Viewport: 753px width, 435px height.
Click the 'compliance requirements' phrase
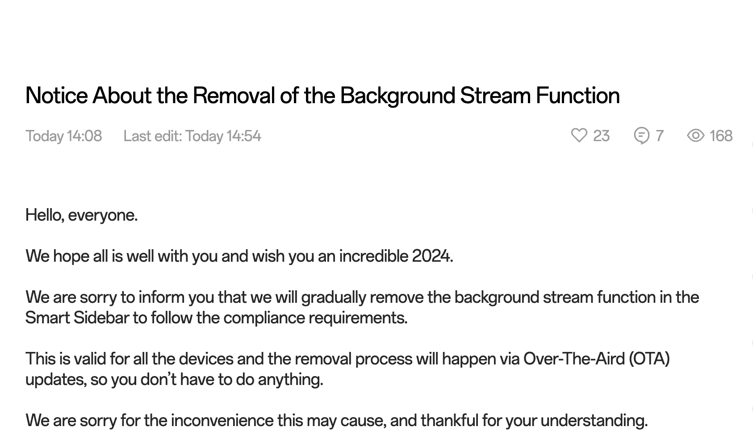(x=315, y=318)
